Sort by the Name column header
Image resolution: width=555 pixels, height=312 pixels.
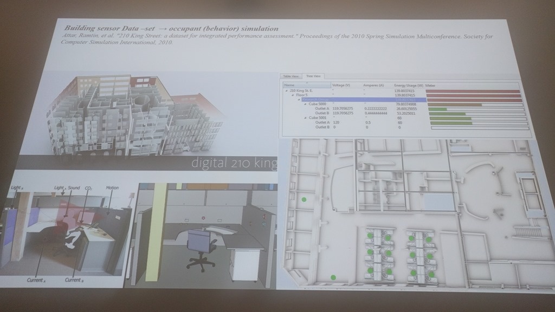[289, 85]
